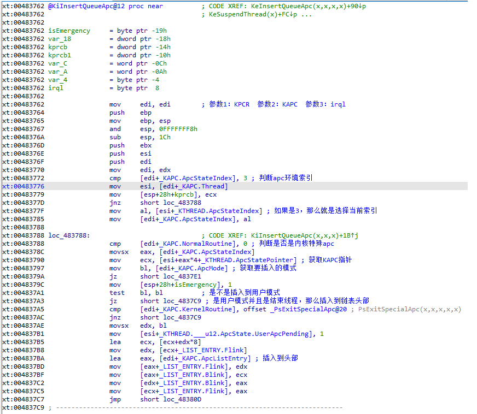Select the [edi+_KAPC.KernelRoutine] operand

point(190,310)
